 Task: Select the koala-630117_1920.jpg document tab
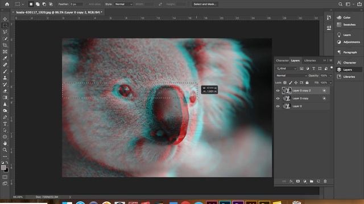pos(59,12)
